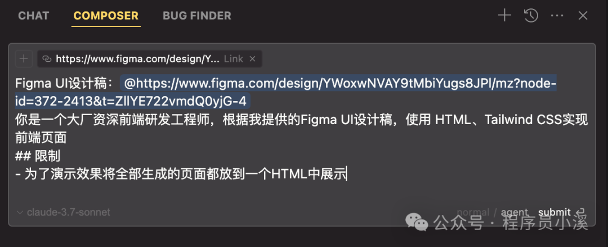Viewport: 608px width, 247px height.
Task: Click the return arrow icon beside submit
Action: [x=580, y=212]
